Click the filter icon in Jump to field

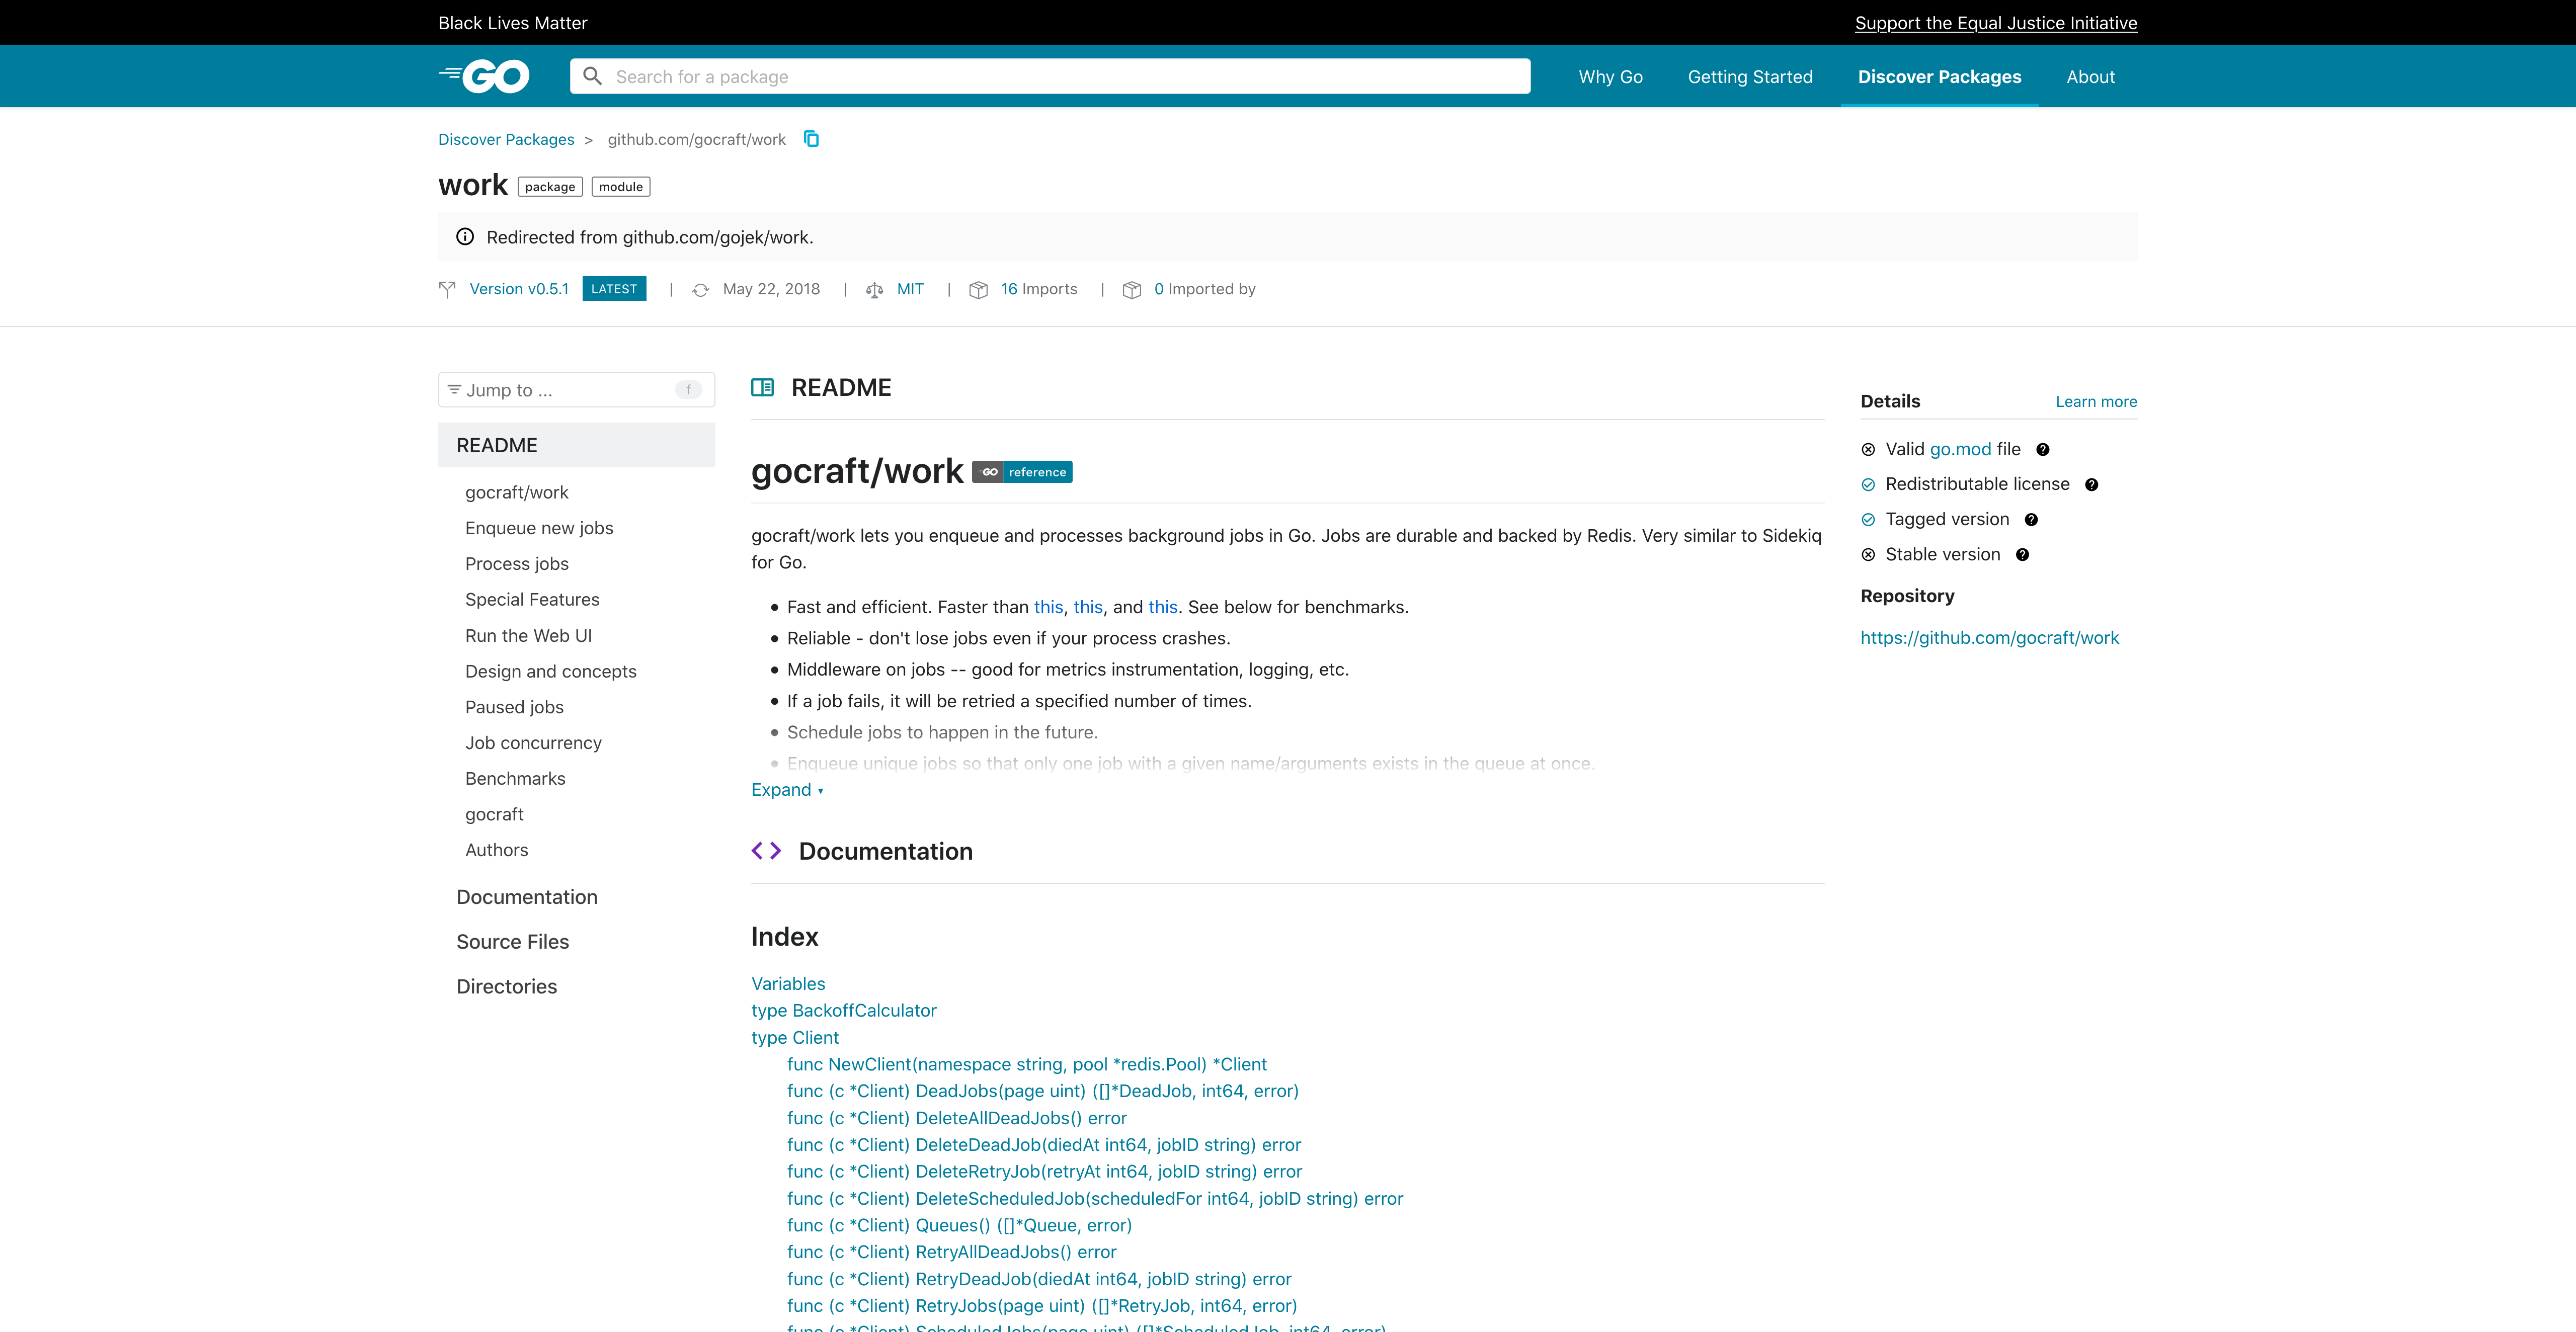tap(455, 389)
